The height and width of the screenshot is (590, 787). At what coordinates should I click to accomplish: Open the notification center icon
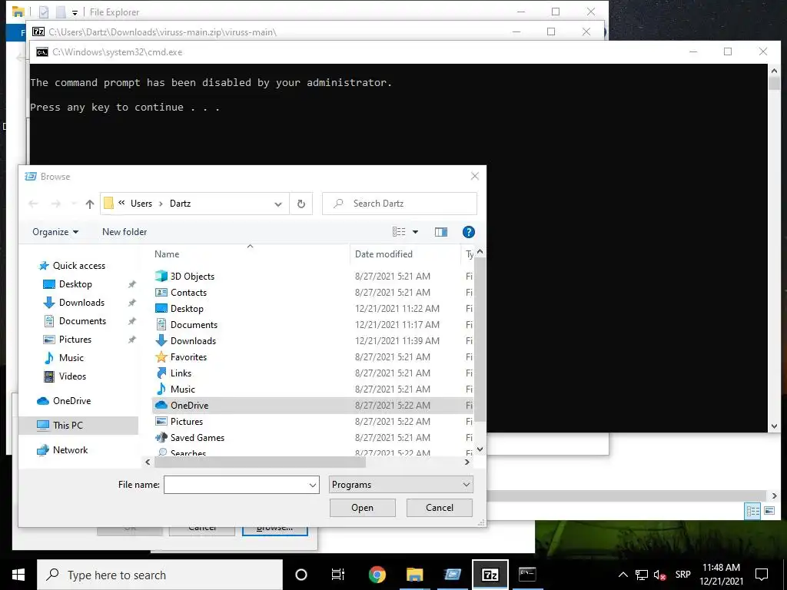click(x=762, y=575)
